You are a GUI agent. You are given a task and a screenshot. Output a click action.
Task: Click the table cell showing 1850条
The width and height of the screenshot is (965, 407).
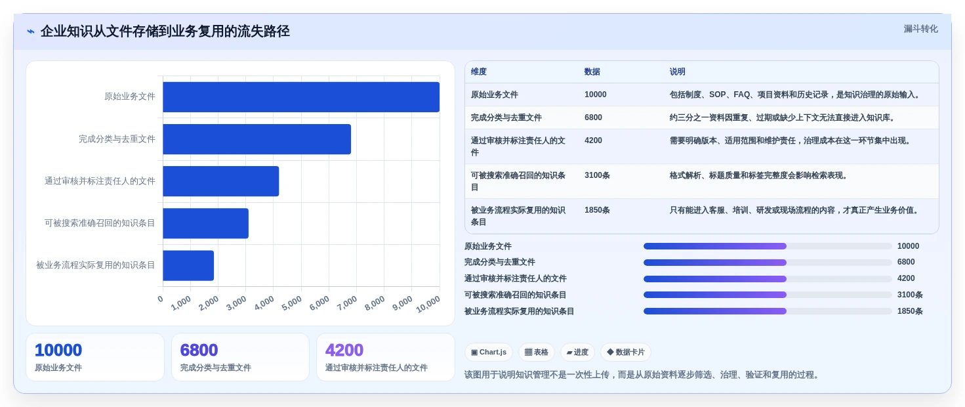597,210
